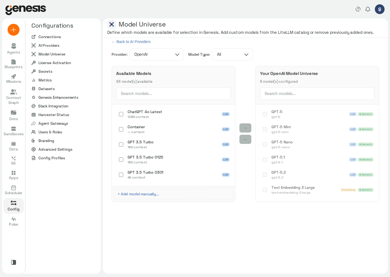Open the Docs folder icon
This screenshot has height=277, width=390.
click(x=14, y=113)
